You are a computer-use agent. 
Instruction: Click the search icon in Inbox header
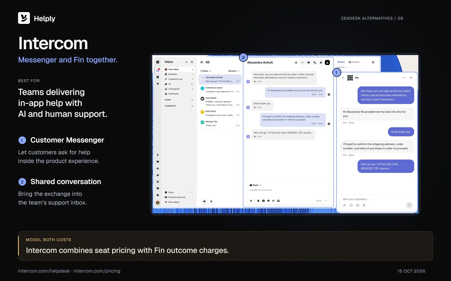[x=192, y=62]
